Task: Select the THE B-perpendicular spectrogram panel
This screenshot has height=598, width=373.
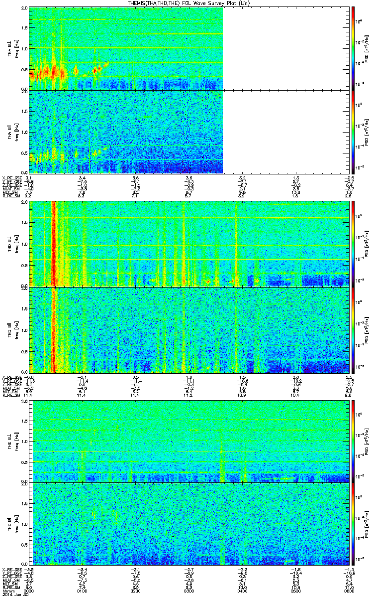Action: point(189,441)
